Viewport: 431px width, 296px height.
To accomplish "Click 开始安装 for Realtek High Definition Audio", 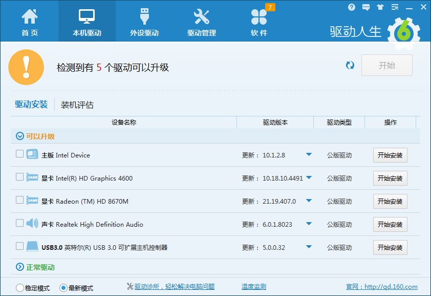I will 390,224.
